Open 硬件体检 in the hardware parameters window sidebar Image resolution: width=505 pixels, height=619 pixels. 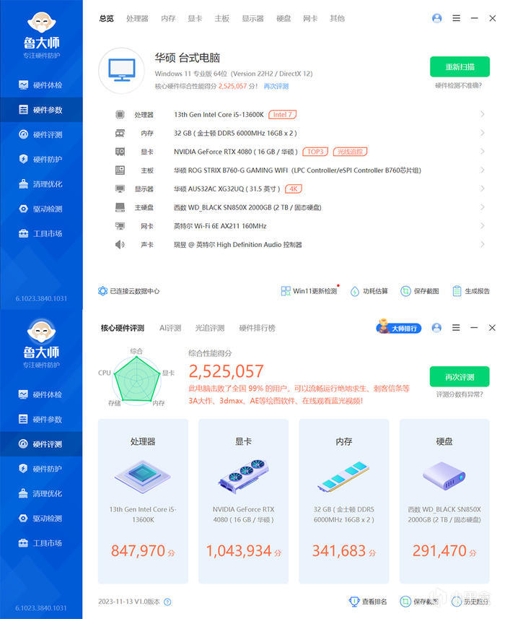pyautogui.click(x=41, y=85)
